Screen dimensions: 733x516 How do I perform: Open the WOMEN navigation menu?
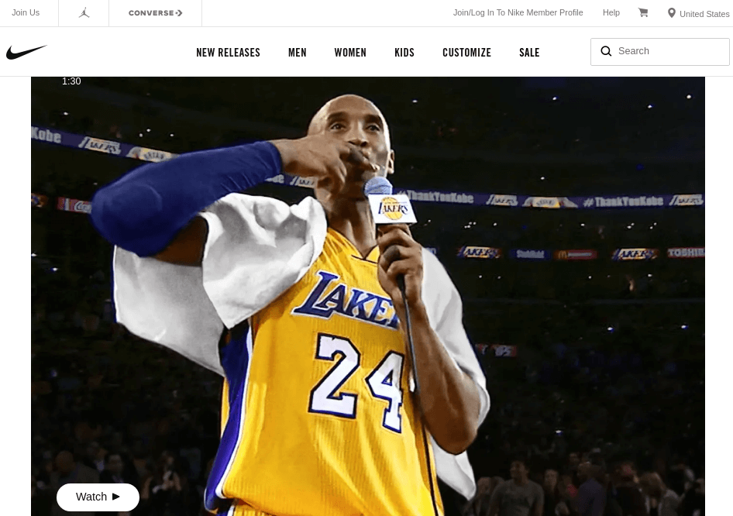(350, 52)
